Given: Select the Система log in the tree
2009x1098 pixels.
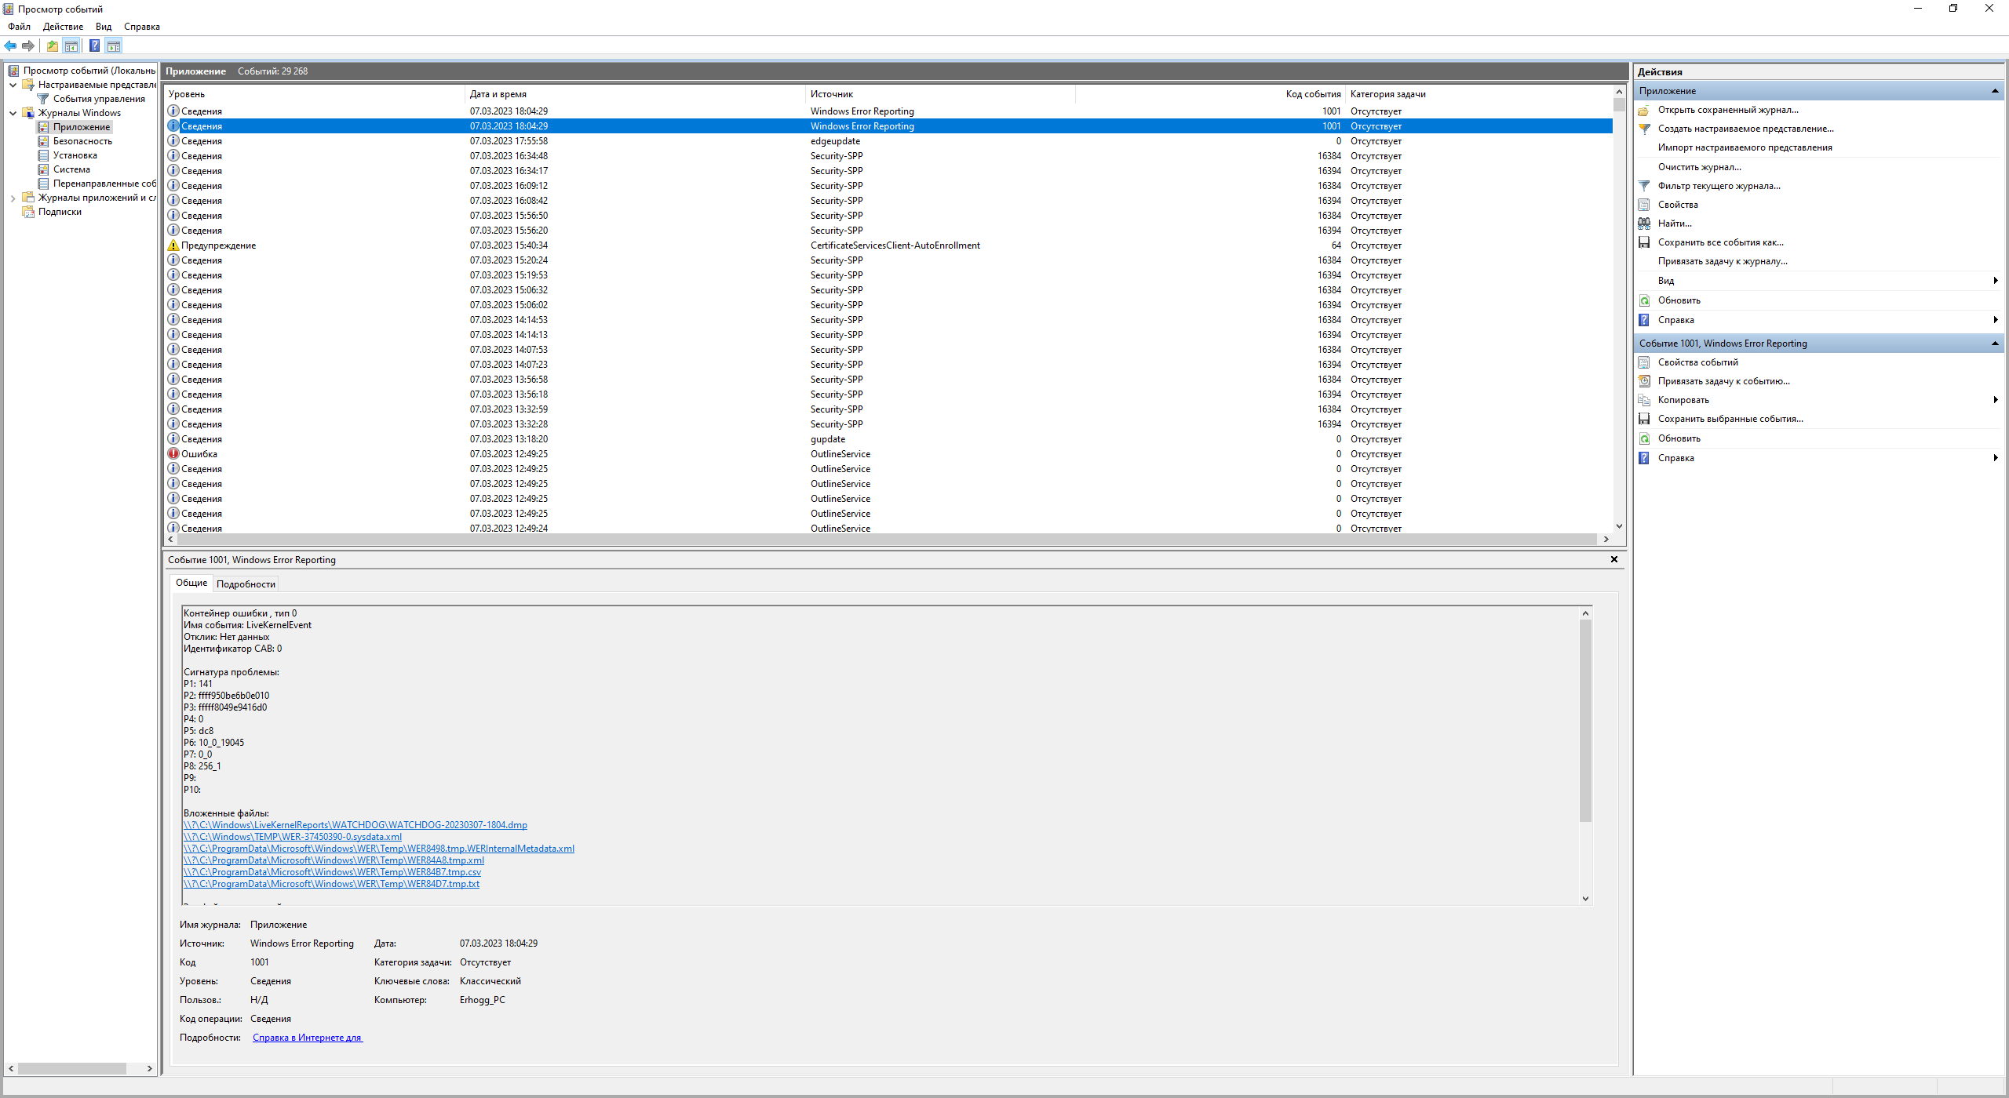Looking at the screenshot, I should 71,169.
